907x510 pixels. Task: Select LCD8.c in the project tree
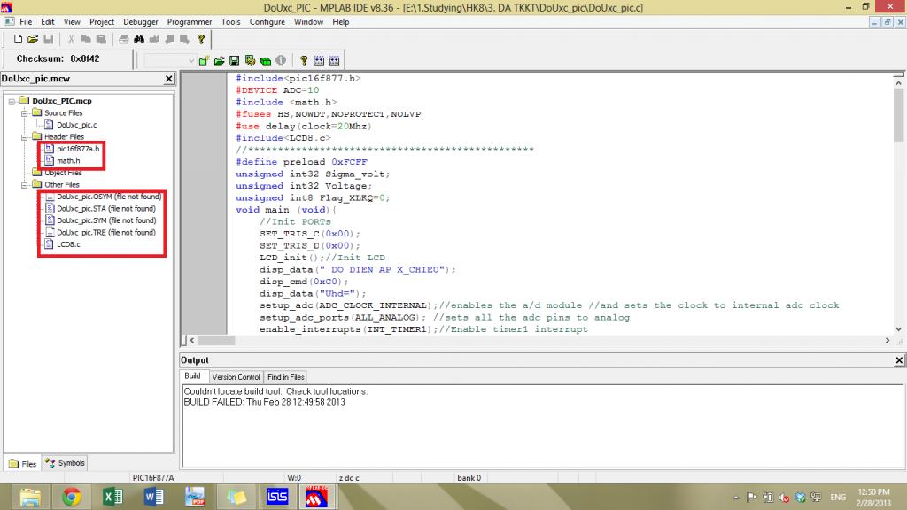[67, 244]
